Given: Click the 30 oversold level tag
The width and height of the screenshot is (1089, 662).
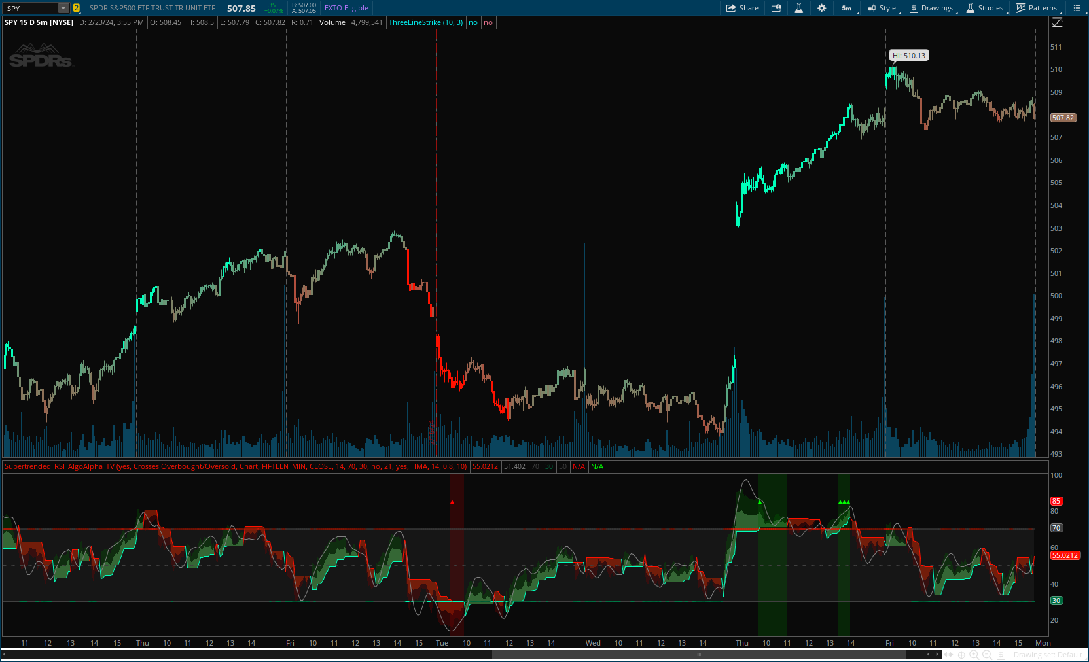Looking at the screenshot, I should coord(1056,601).
